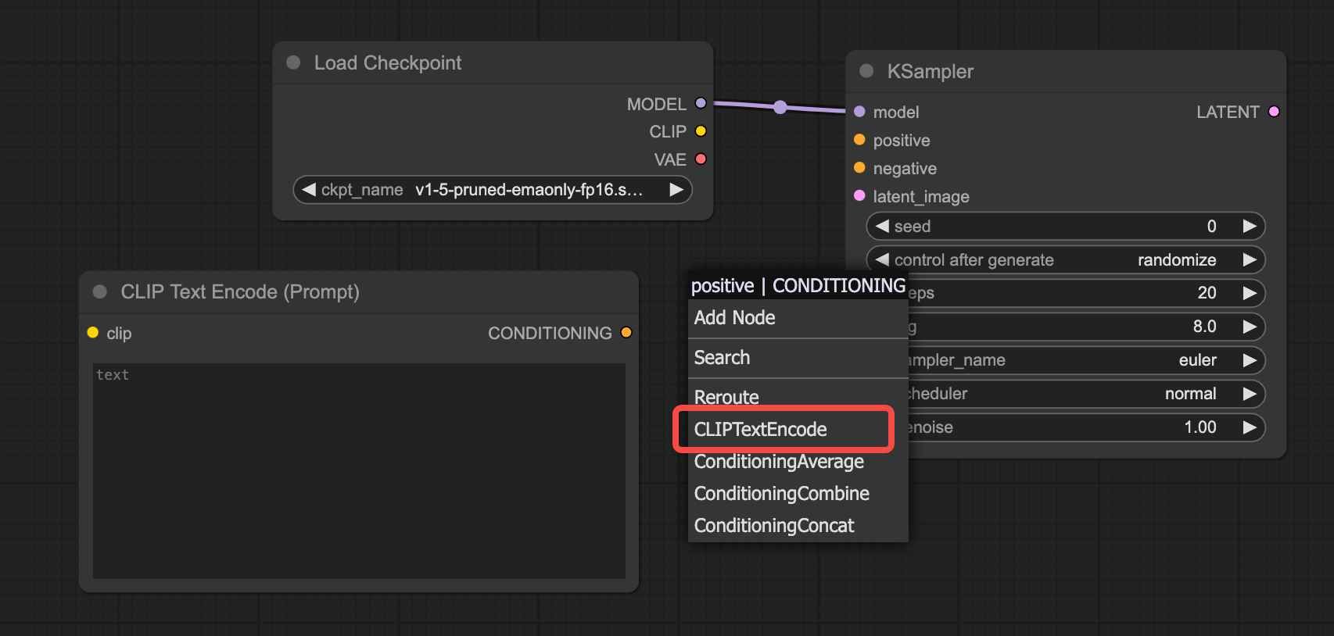Screen dimensions: 1334x636
Task: Increase cfg value with right arrow
Action: click(x=1250, y=327)
